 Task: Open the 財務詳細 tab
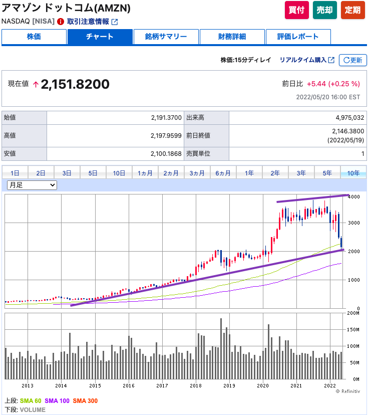(232, 37)
